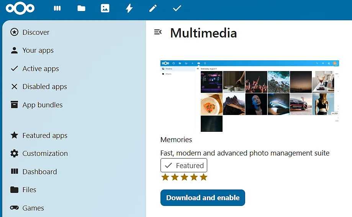Open Photos app from top bar

click(x=105, y=8)
